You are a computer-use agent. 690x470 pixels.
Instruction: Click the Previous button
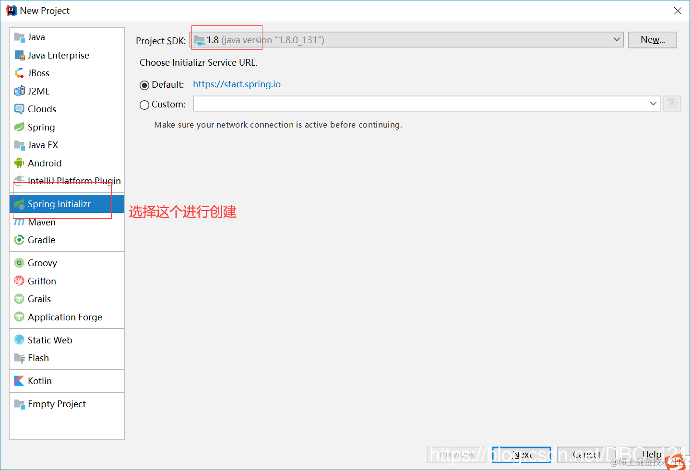pos(457,454)
